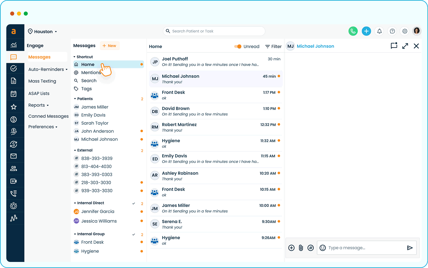428x268 pixels.
Task: Click the Internal Direct checkmark
Action: click(134, 203)
